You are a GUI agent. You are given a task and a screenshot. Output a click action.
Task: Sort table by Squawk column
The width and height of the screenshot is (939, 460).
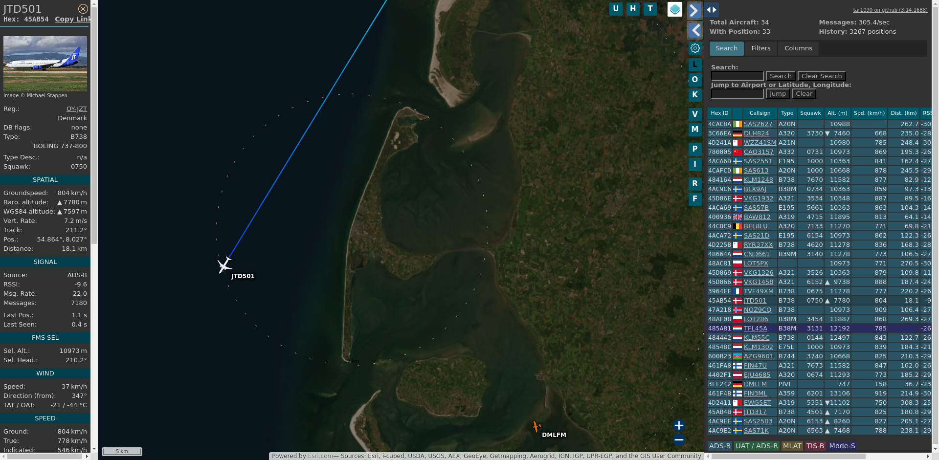point(810,113)
